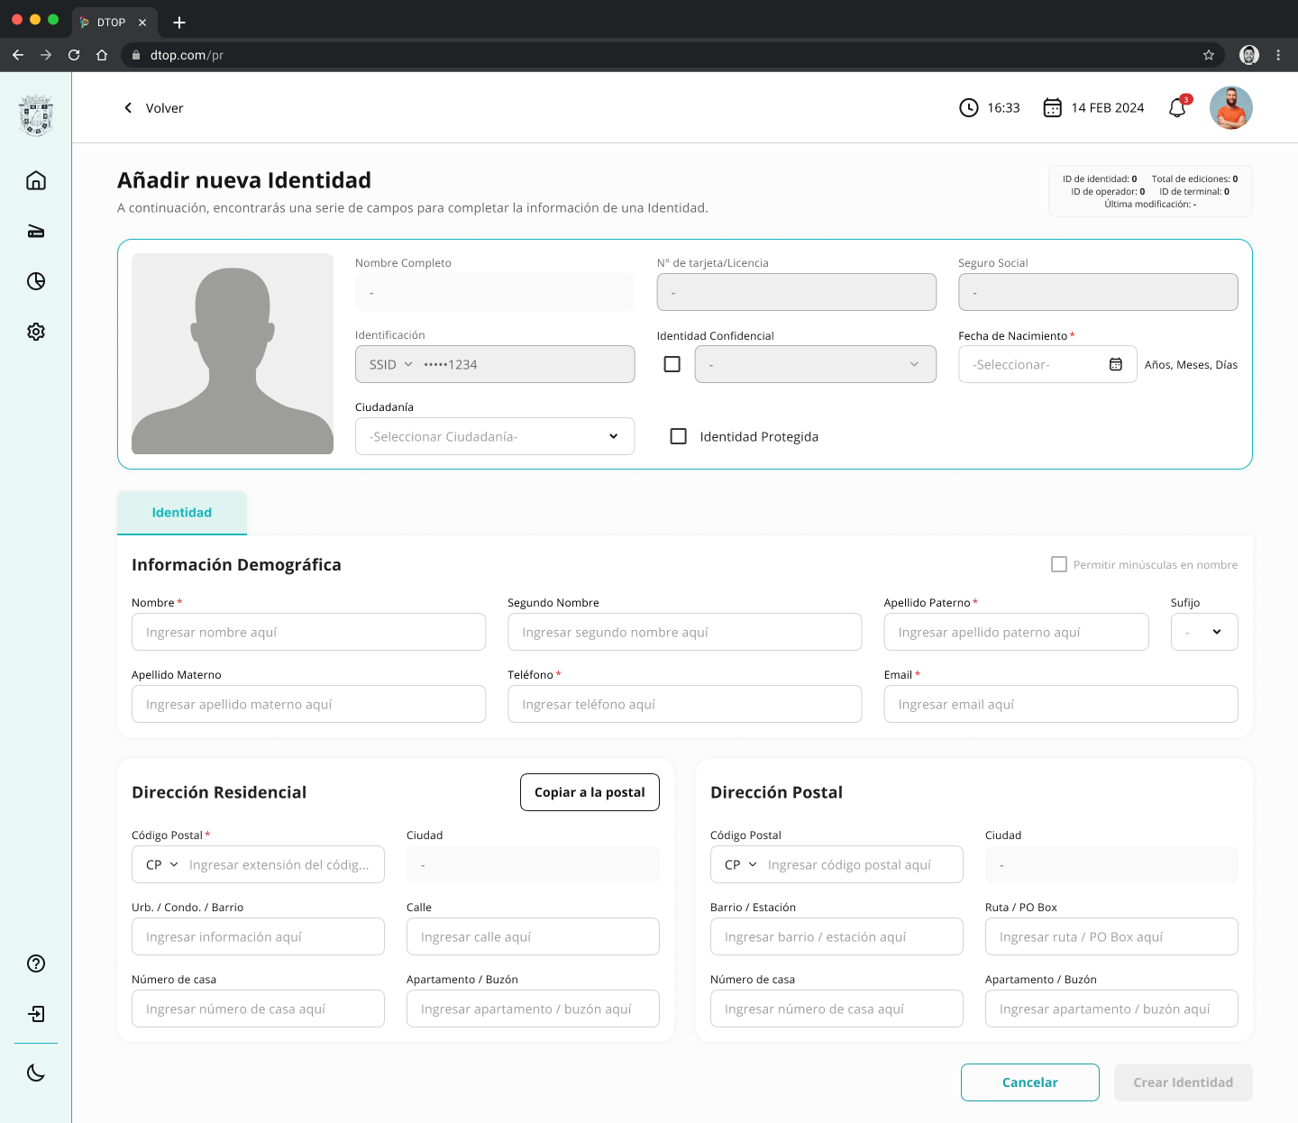The width and height of the screenshot is (1298, 1123).
Task: Open calendar picker for Fecha de Nacimiento
Action: pyautogui.click(x=1116, y=364)
